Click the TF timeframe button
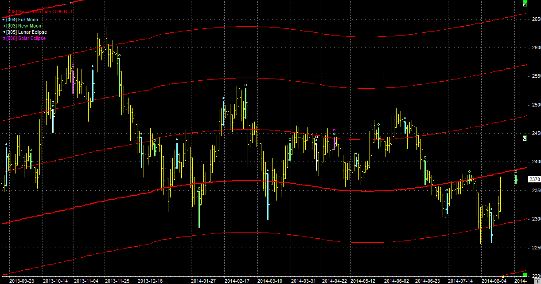 [x=537, y=281]
